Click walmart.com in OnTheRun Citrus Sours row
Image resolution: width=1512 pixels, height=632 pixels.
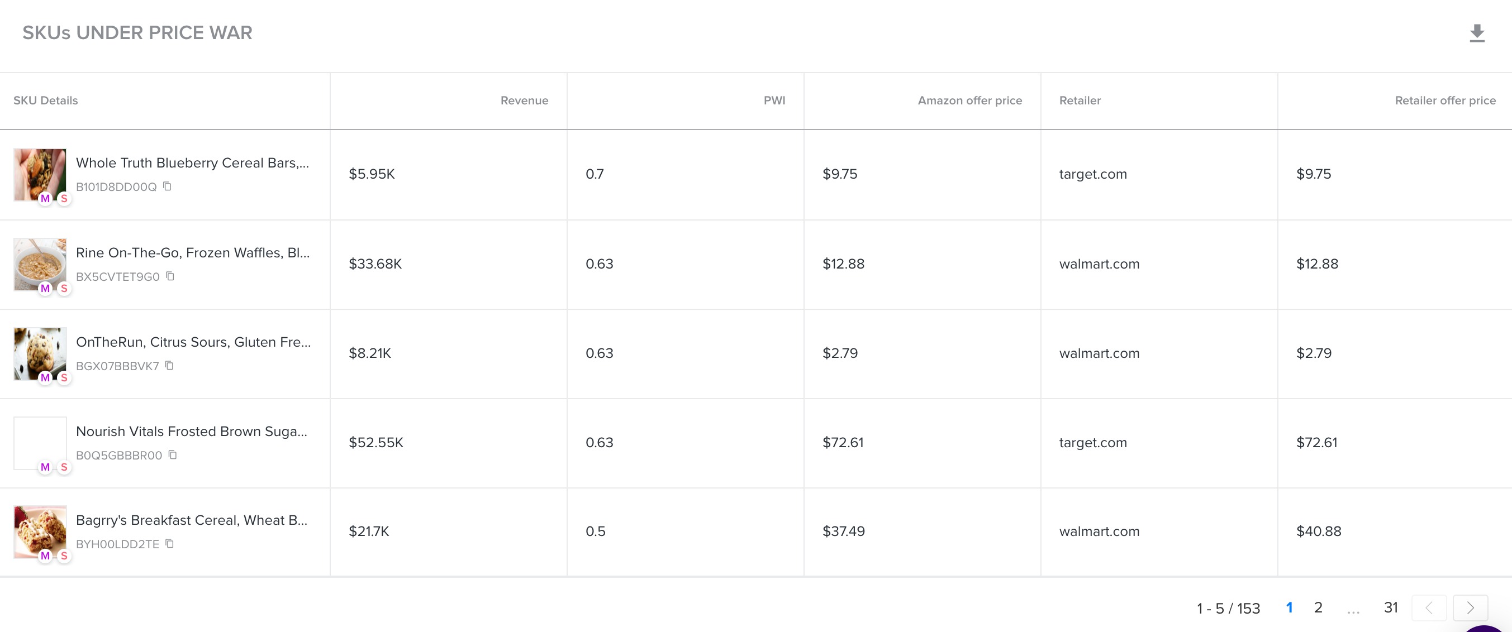click(1100, 353)
